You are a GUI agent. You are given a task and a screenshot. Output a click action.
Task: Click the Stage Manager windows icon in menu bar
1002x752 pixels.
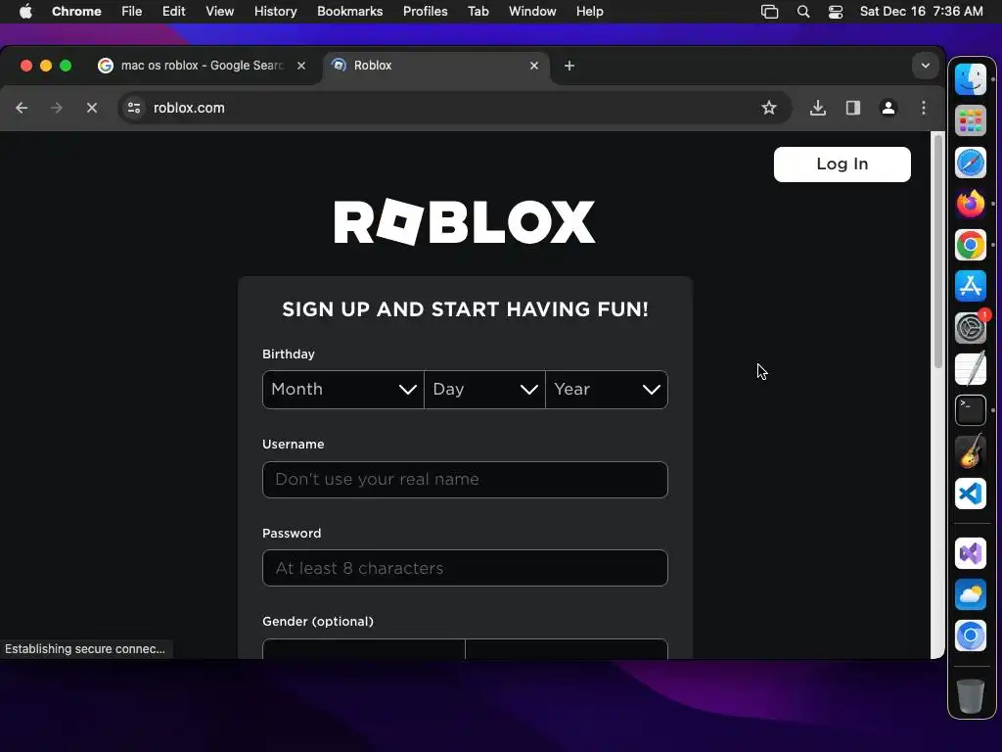[x=769, y=12]
